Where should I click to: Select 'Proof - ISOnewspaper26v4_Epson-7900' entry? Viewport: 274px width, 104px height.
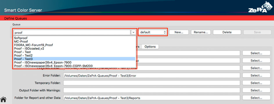(x=74, y=62)
